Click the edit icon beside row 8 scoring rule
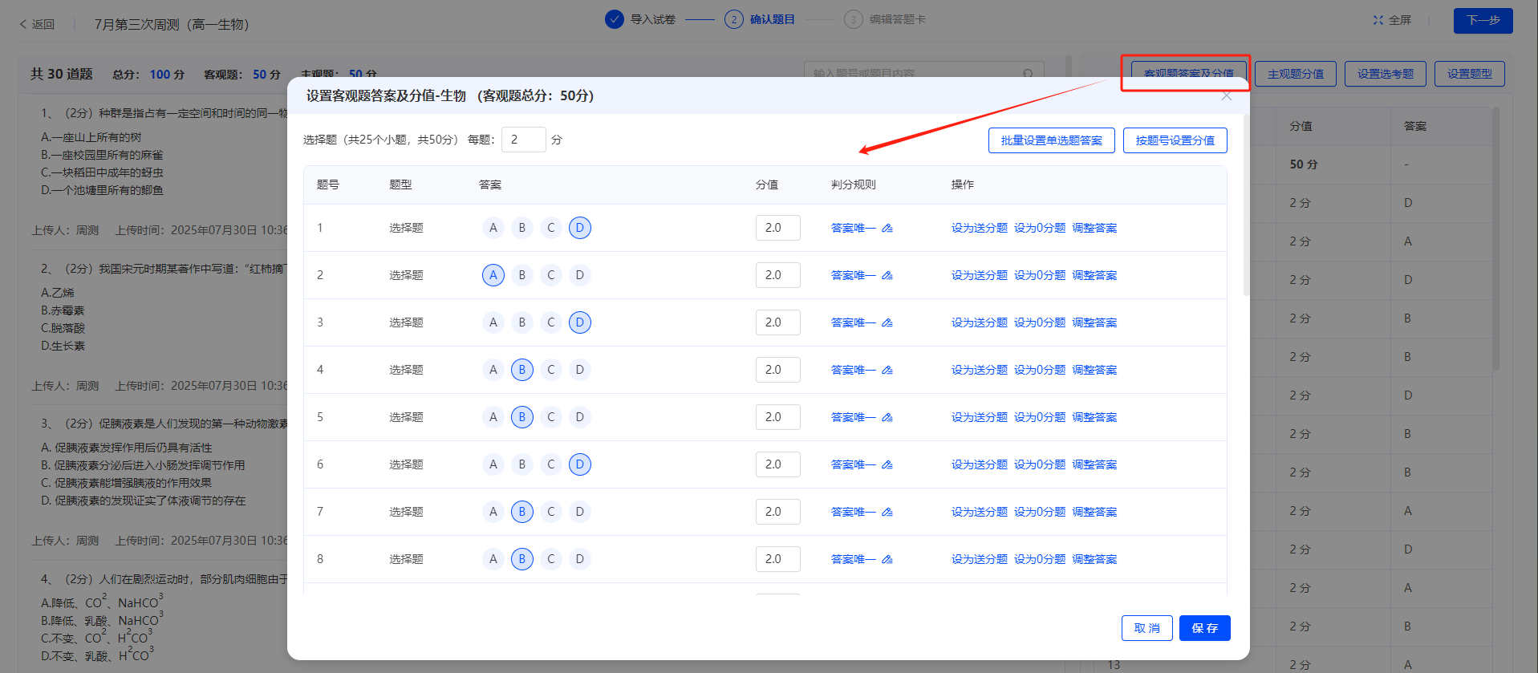The width and height of the screenshot is (1538, 673). pyautogui.click(x=887, y=559)
